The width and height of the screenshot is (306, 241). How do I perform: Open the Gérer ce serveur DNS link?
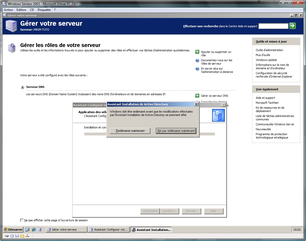[x=214, y=96]
